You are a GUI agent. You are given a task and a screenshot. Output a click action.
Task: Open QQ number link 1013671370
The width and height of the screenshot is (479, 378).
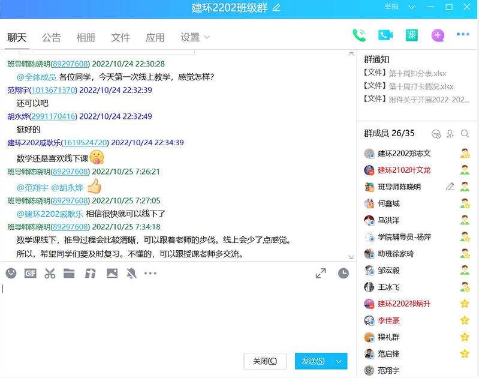(54, 90)
